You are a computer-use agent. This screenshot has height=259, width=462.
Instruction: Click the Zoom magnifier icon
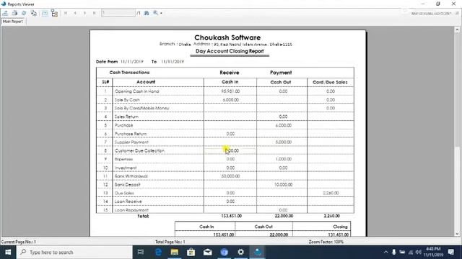156,13
